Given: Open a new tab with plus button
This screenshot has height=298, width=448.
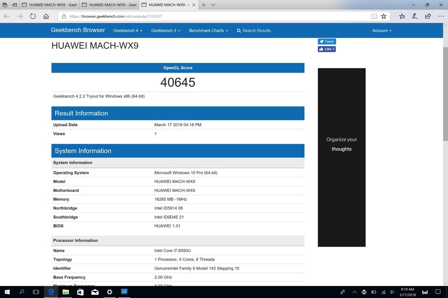Looking at the screenshot, I should [x=203, y=5].
